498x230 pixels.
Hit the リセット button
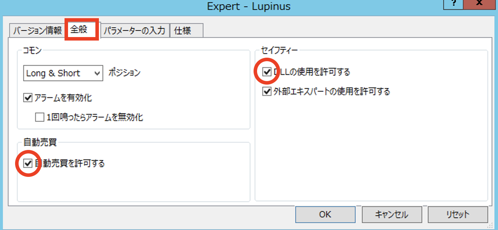point(458,214)
